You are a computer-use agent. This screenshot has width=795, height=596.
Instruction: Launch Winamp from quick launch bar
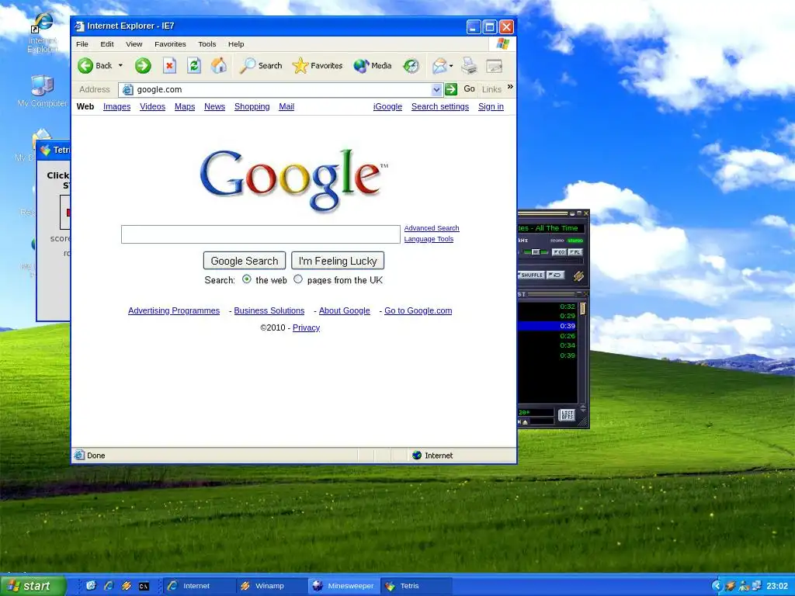[x=127, y=586]
